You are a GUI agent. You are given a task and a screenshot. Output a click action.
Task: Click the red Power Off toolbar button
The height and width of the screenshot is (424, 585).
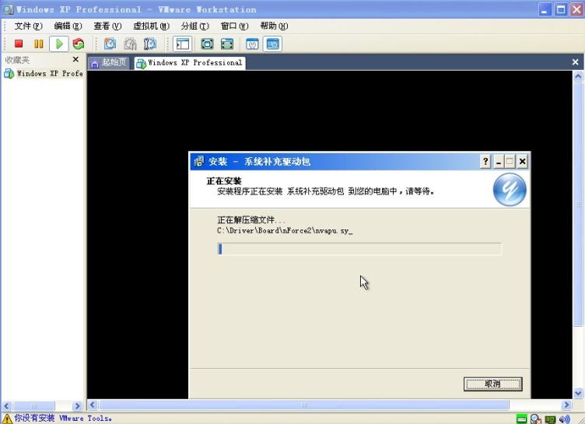coord(19,44)
